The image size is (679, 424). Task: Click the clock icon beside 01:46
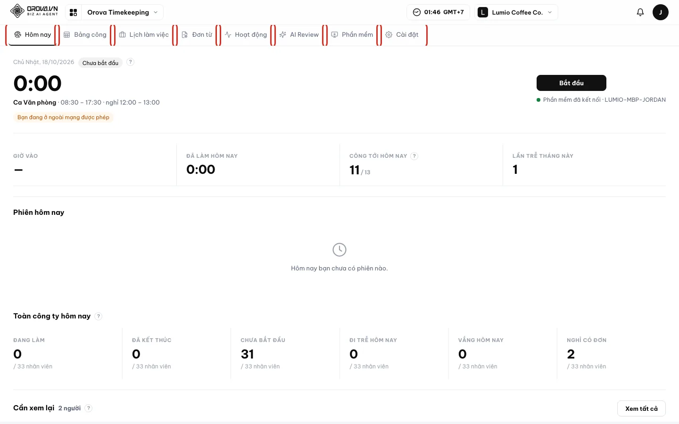[x=417, y=12]
